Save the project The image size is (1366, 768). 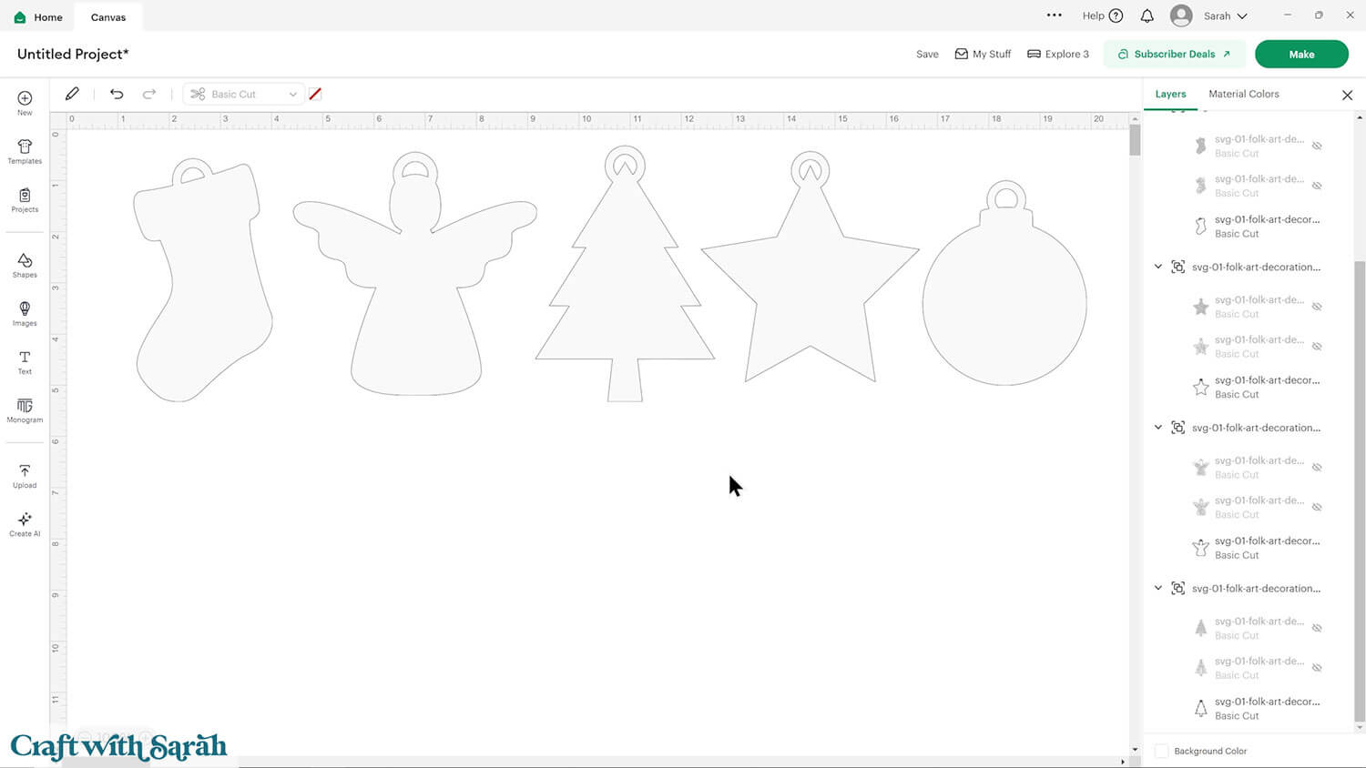tap(927, 54)
